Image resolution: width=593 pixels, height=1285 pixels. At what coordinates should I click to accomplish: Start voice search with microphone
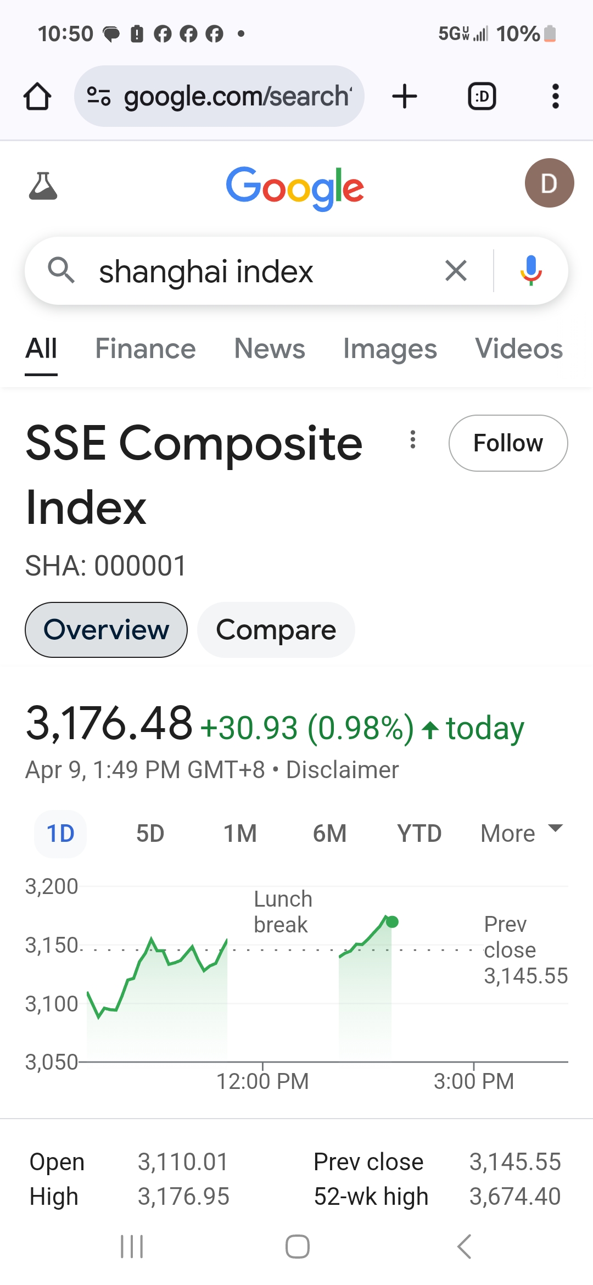coord(531,271)
